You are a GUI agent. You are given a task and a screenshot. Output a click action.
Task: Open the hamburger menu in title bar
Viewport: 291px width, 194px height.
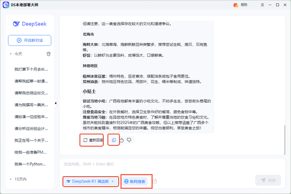coord(262,5)
